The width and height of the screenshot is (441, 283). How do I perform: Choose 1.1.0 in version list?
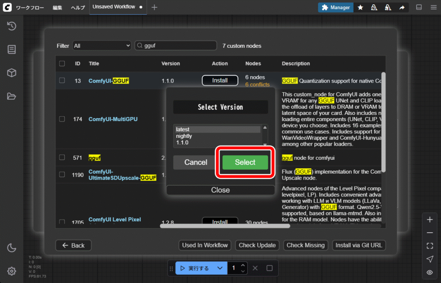[x=217, y=142]
